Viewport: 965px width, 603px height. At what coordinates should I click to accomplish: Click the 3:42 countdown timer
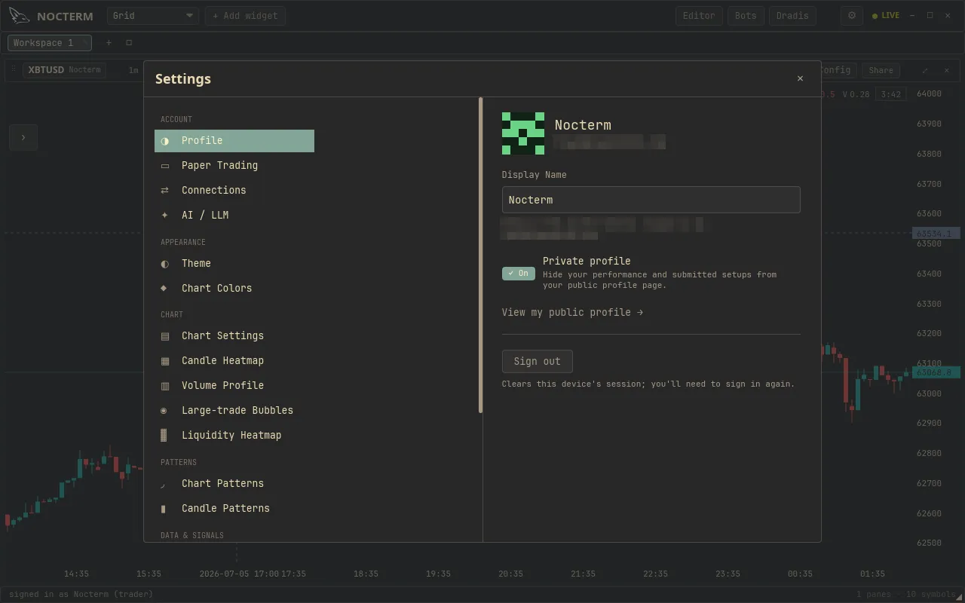[x=890, y=94]
